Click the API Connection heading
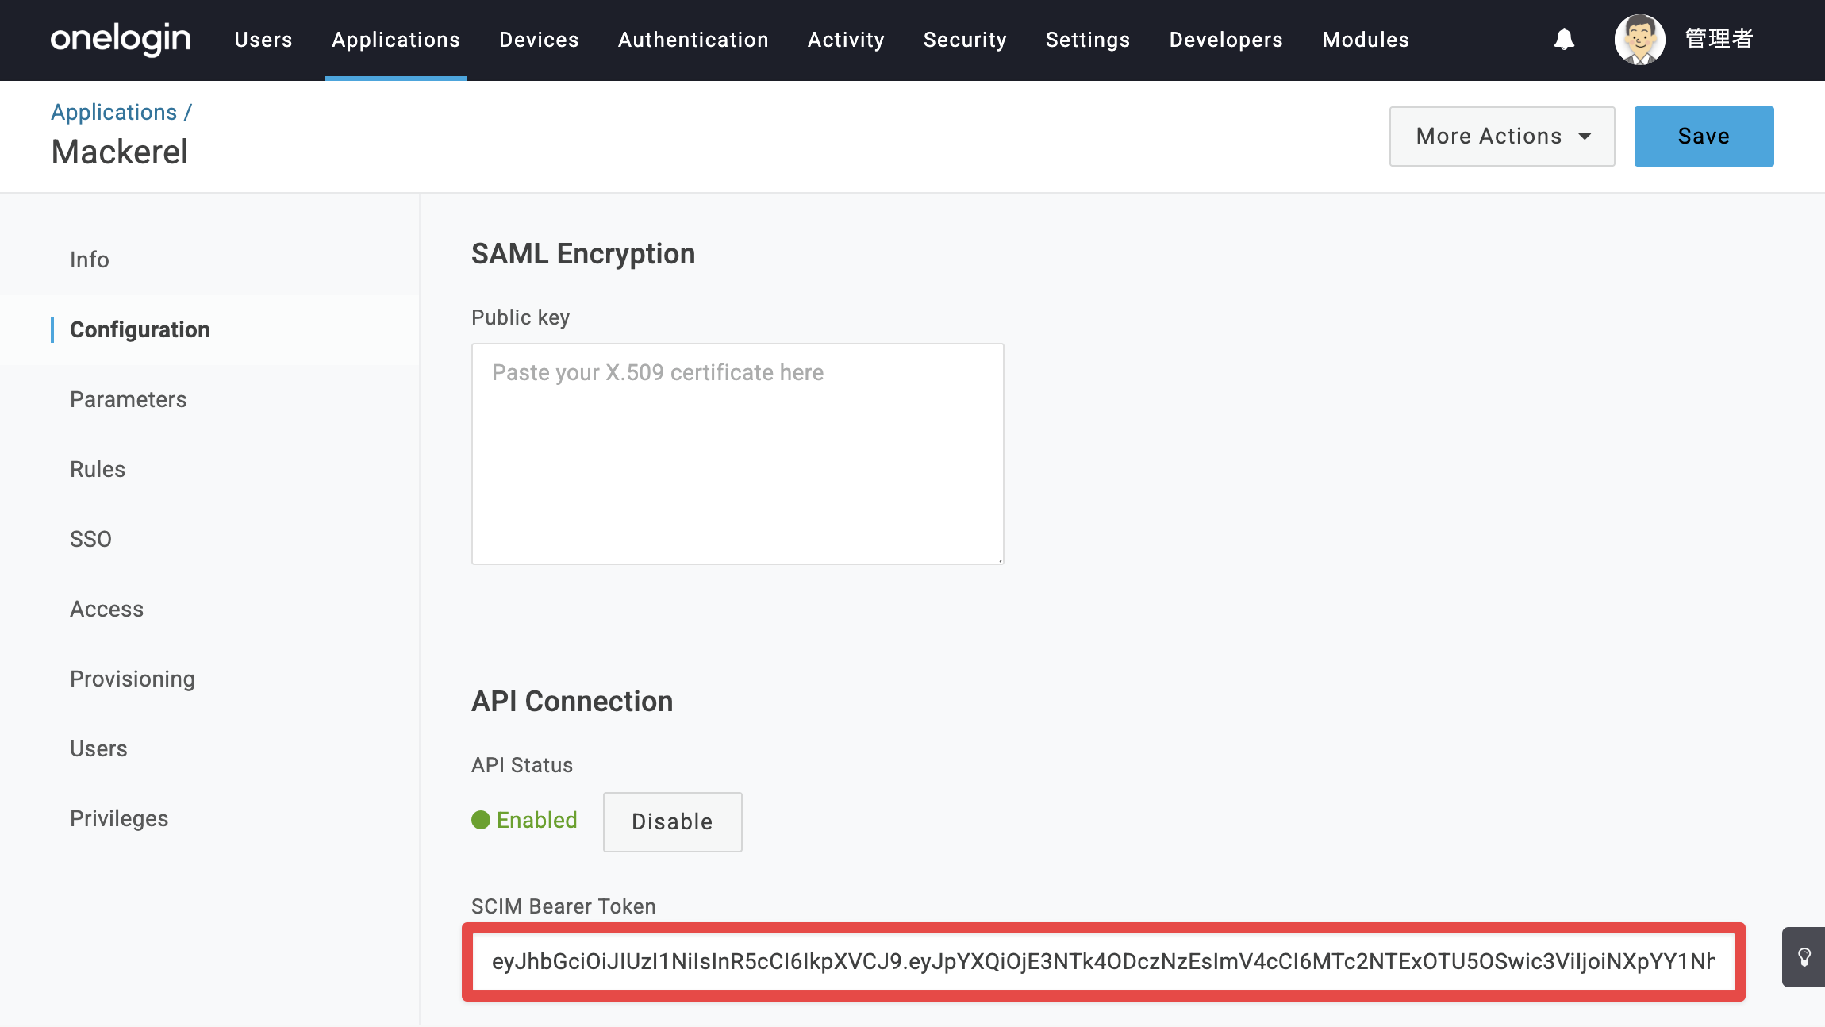This screenshot has height=1027, width=1825. pos(572,702)
